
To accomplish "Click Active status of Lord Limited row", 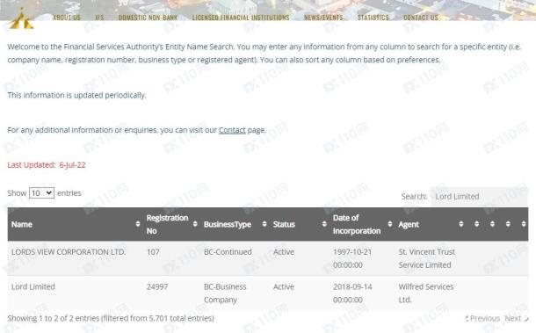I will pyautogui.click(x=284, y=286).
